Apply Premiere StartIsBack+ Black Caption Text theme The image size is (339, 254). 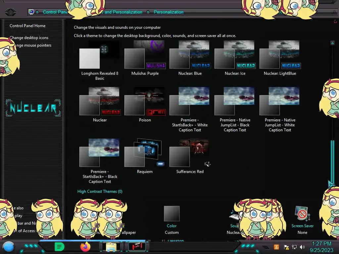tap(100, 161)
